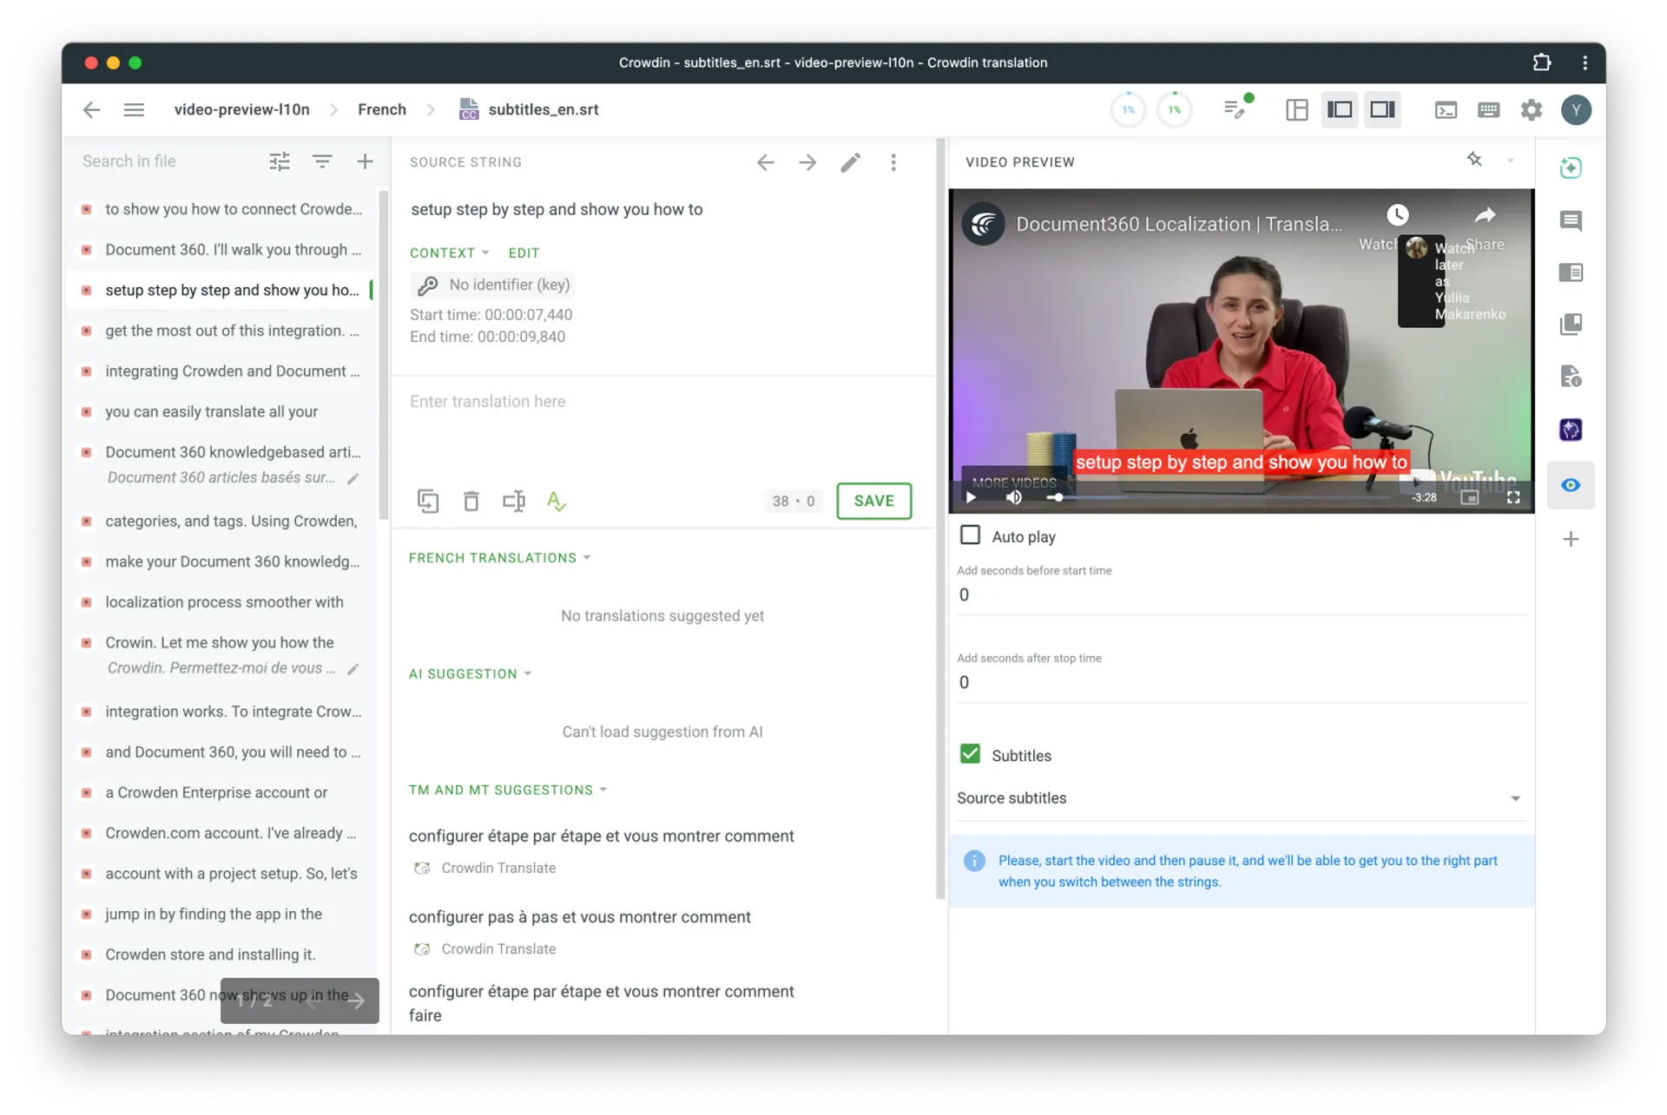Open editor settings gear

[1532, 109]
